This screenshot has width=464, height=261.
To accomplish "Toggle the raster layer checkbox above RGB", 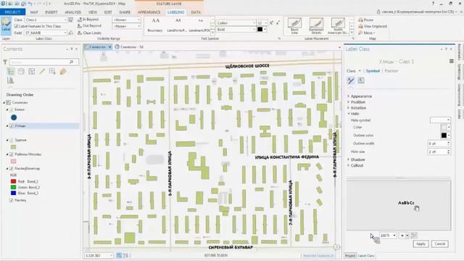I will [x=12, y=168].
